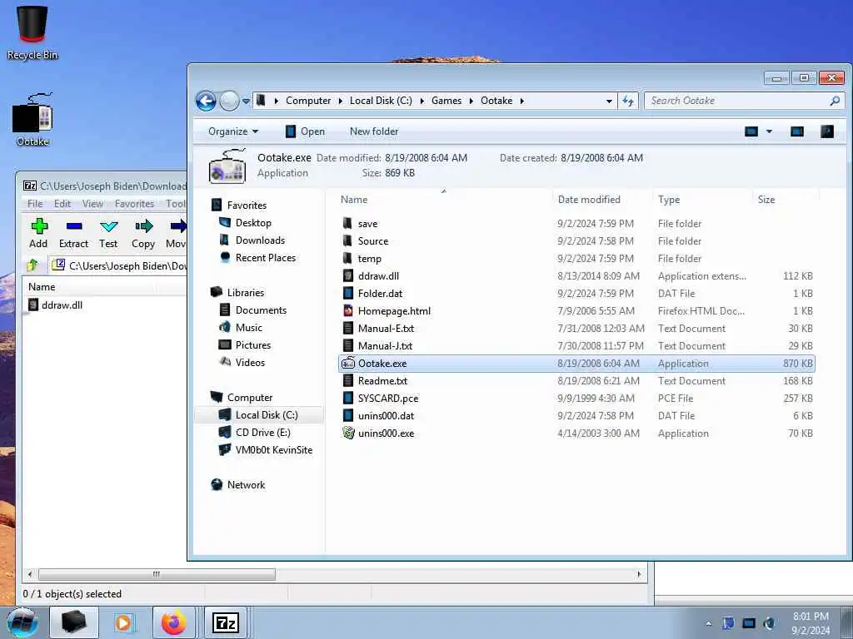853x639 pixels.
Task: Refresh the Ootake folder view
Action: pos(628,101)
